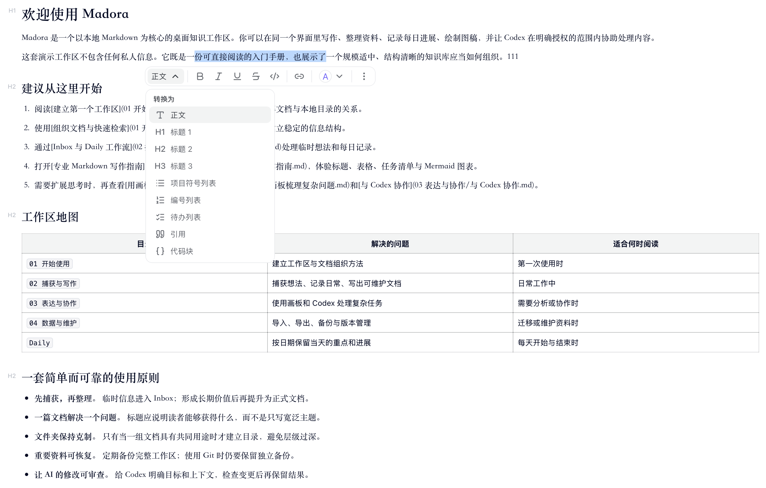Insert a link on the selected text
Image resolution: width=766 pixels, height=488 pixels.
pyautogui.click(x=299, y=76)
